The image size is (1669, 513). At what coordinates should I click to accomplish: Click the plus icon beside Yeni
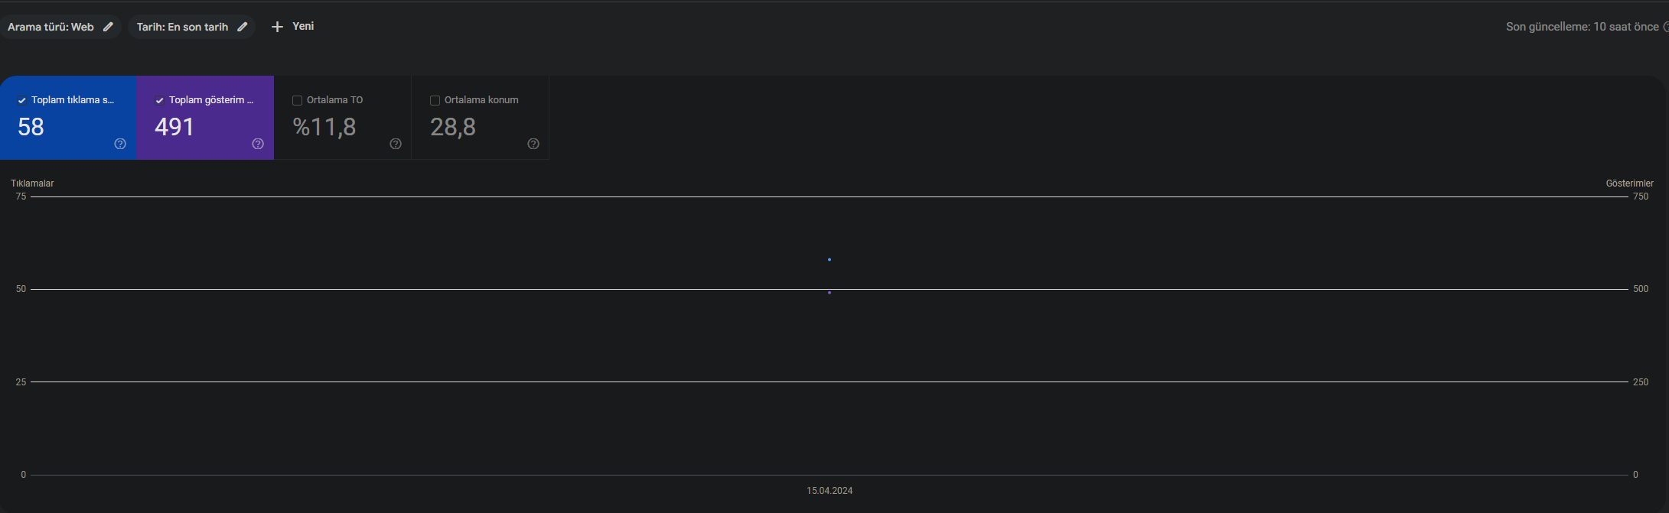point(277,27)
